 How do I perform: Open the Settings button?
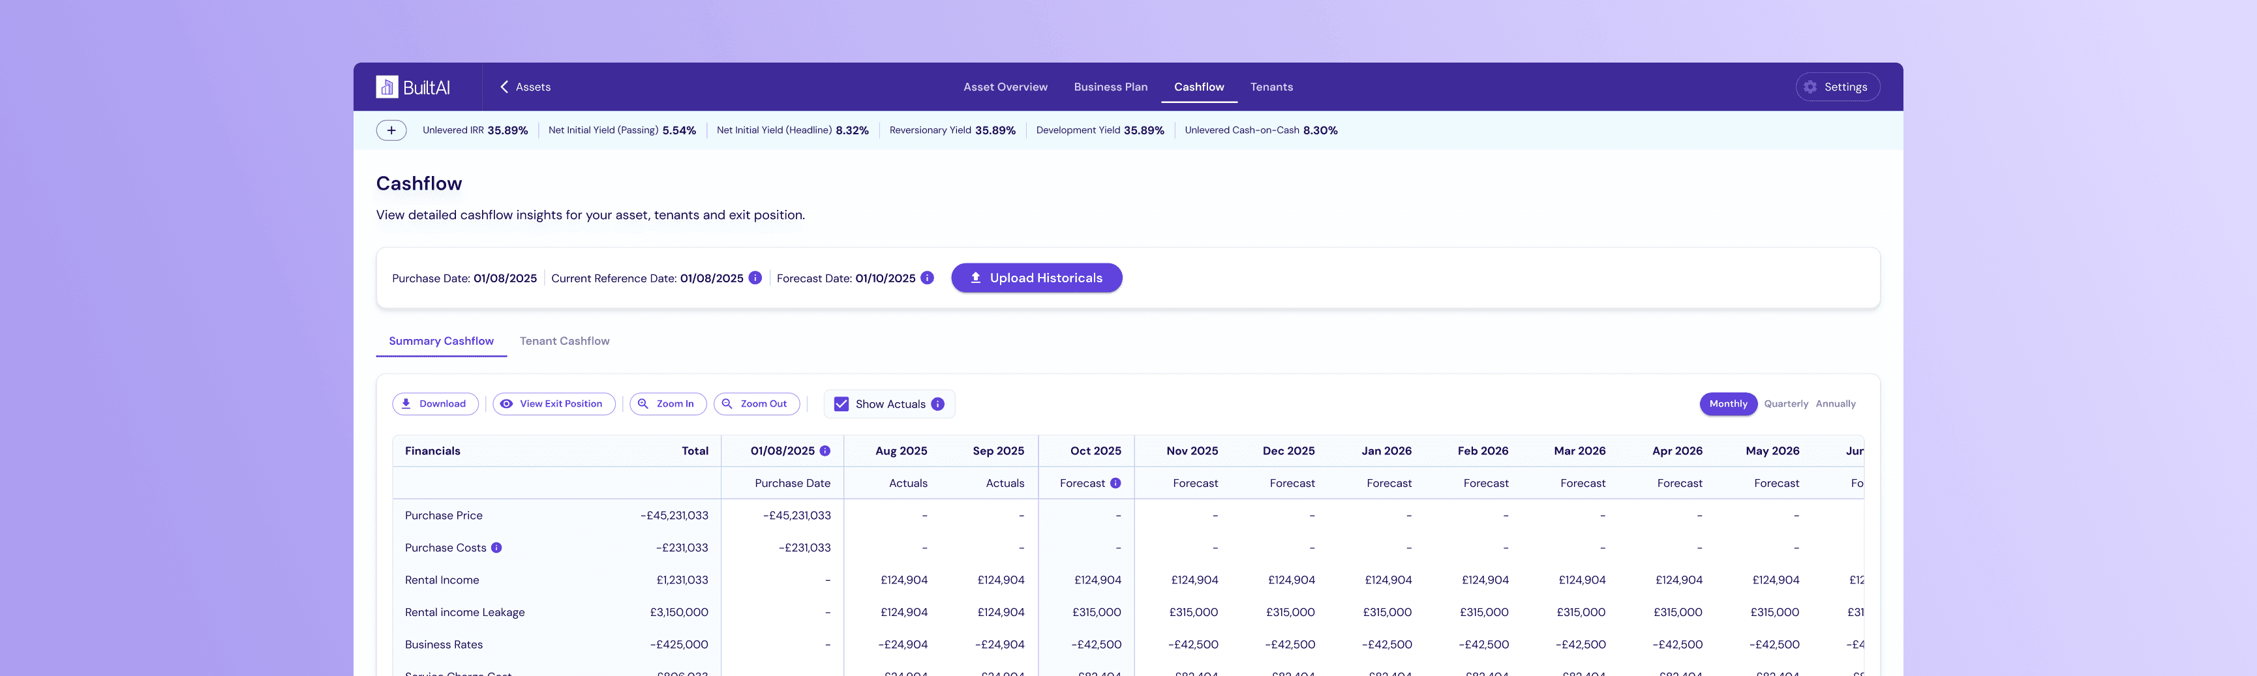(1838, 87)
